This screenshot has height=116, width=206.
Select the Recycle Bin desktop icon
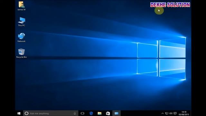point(22,53)
